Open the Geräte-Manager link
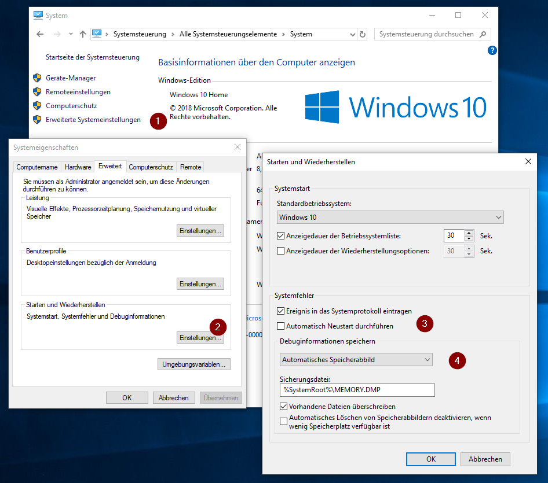Viewport: 548px width, 483px height. [71, 78]
